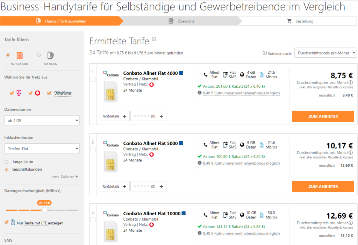Click ZUM ANBIETER for Allnet Flat 5000

pos(323,186)
